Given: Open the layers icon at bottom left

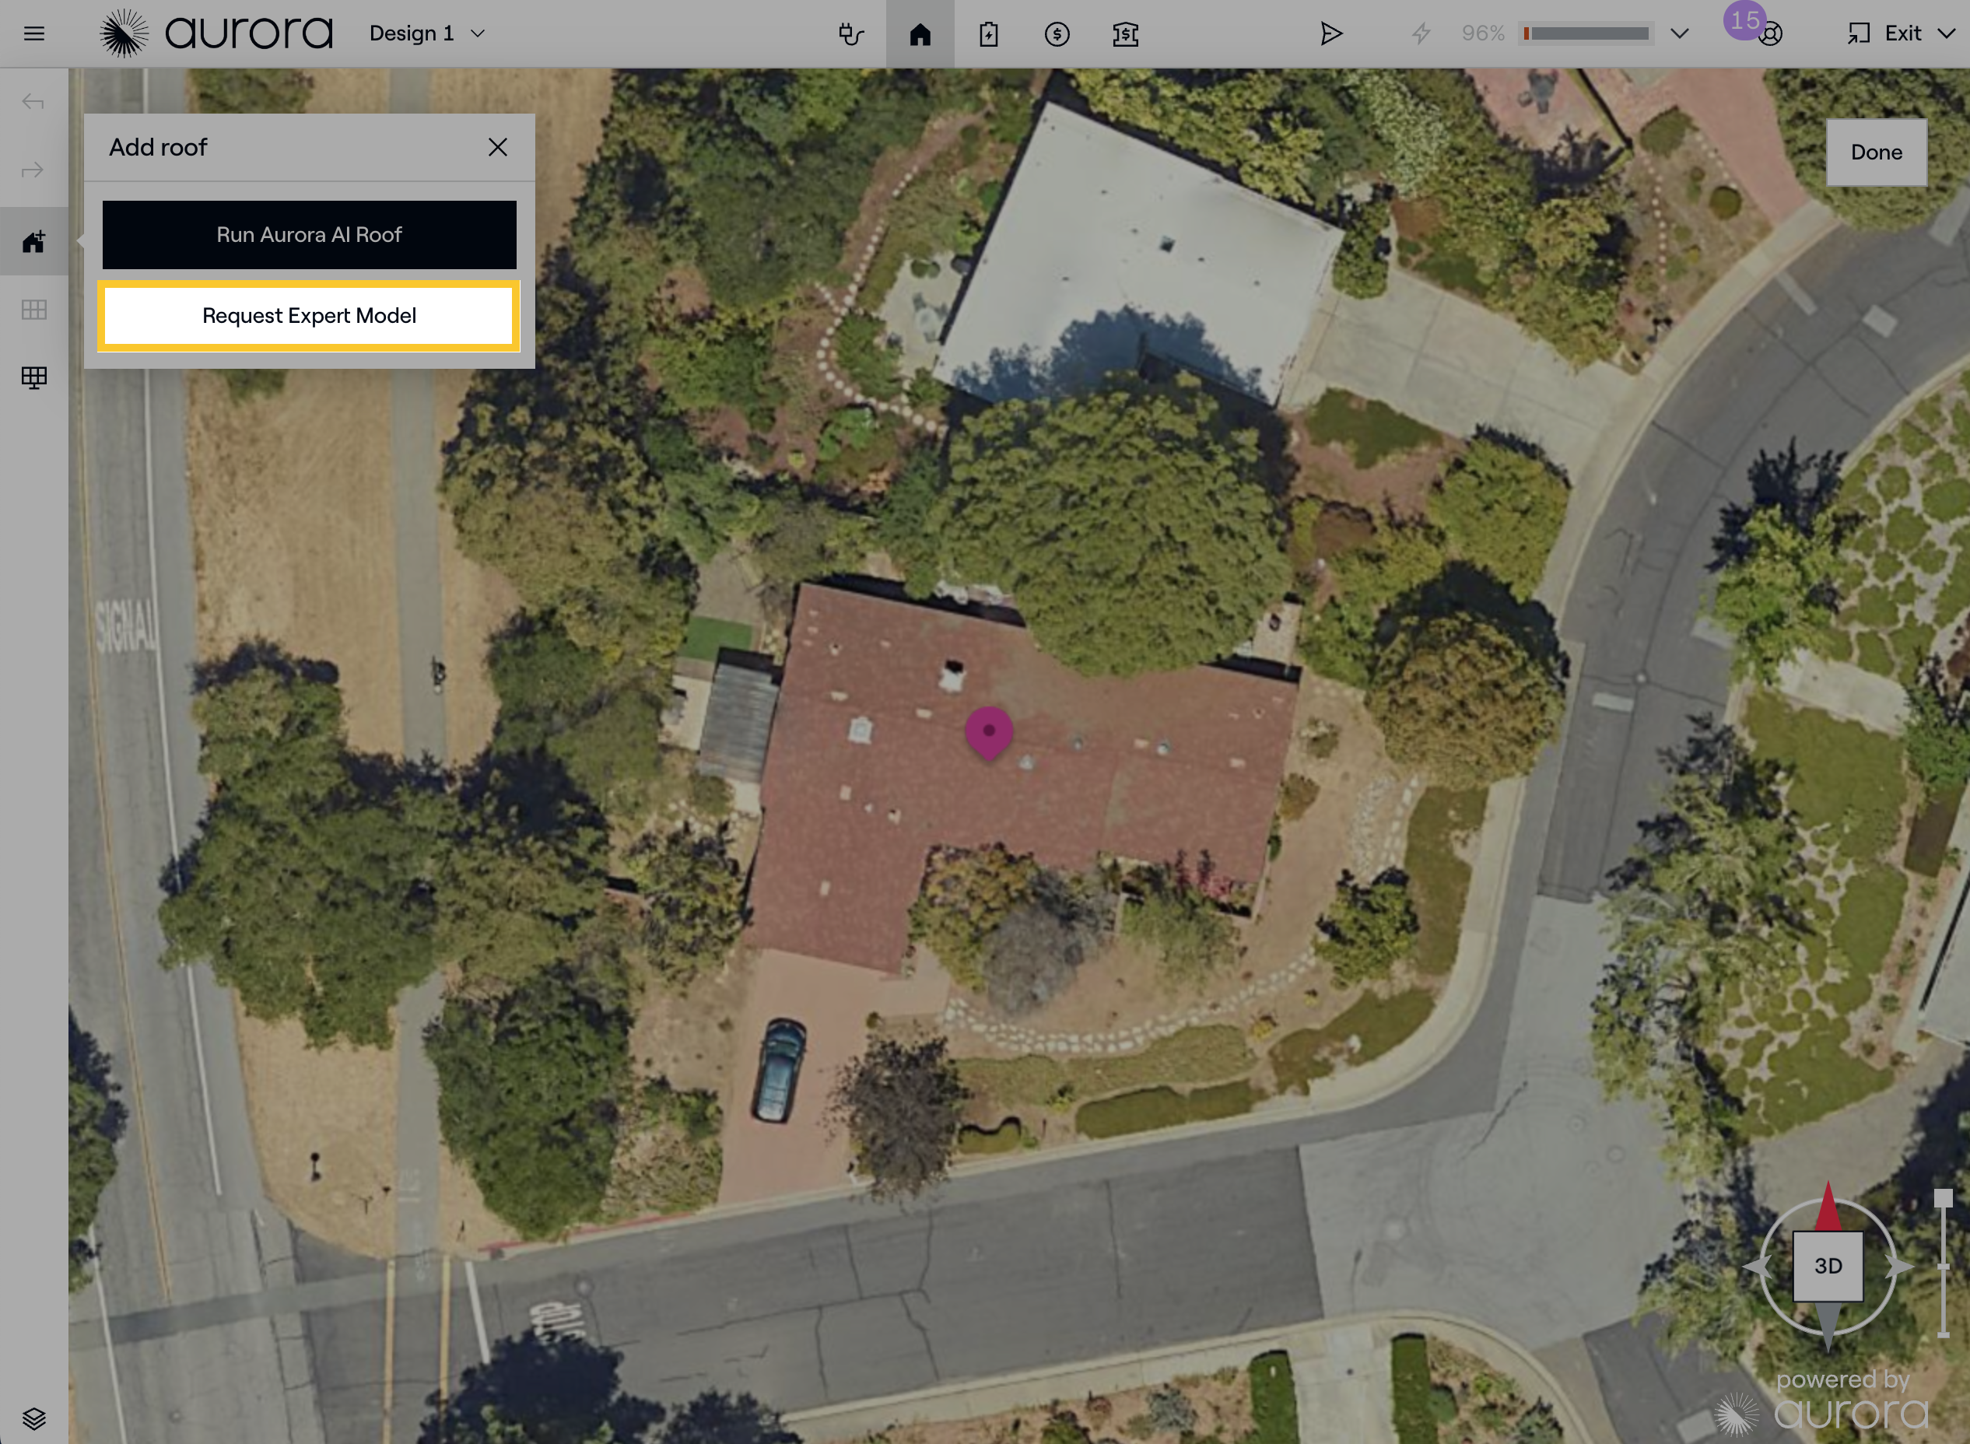Looking at the screenshot, I should [x=34, y=1418].
